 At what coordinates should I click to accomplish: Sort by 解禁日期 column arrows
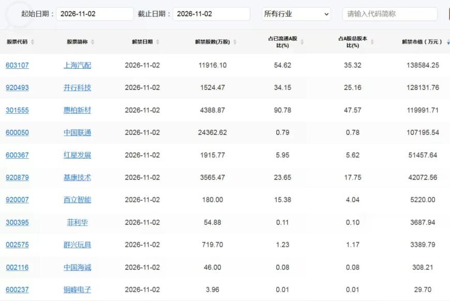[158, 42]
